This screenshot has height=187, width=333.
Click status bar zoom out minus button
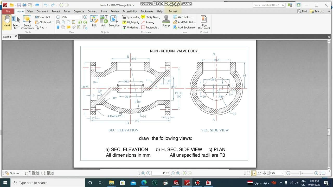click(289, 173)
